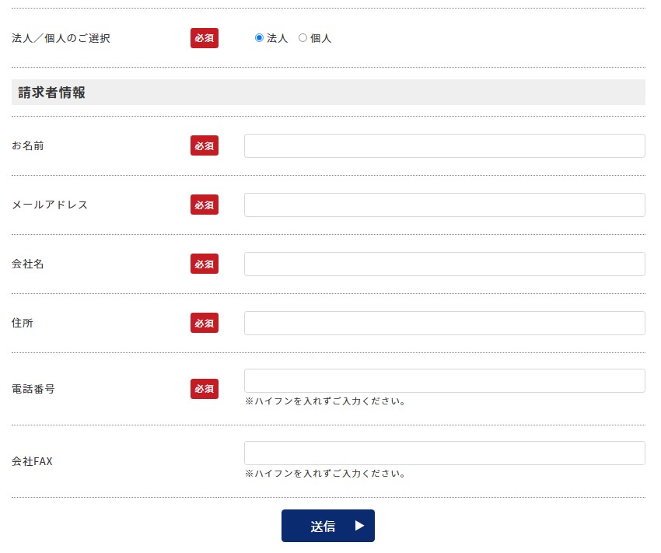This screenshot has height=553, width=661.
Task: Select the 法人 radio button
Action: coord(259,37)
